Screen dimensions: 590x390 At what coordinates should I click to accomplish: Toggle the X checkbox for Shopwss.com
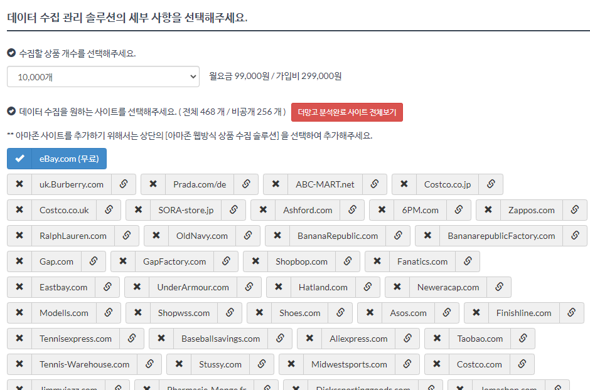(x=138, y=313)
